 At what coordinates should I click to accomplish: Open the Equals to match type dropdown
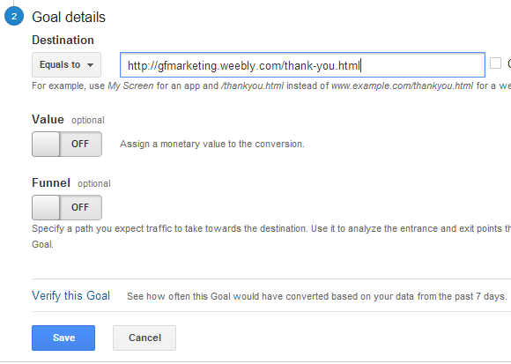66,65
